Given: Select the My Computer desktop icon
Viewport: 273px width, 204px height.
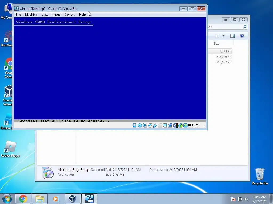Looking at the screenshot, I should point(6,11).
